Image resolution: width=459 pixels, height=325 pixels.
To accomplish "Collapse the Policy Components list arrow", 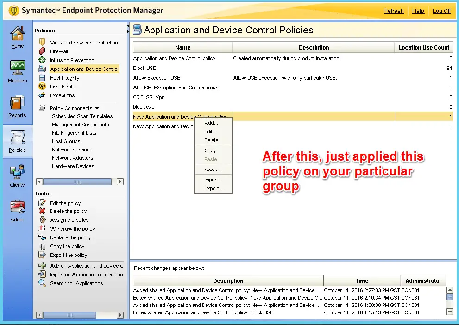I will coord(97,108).
